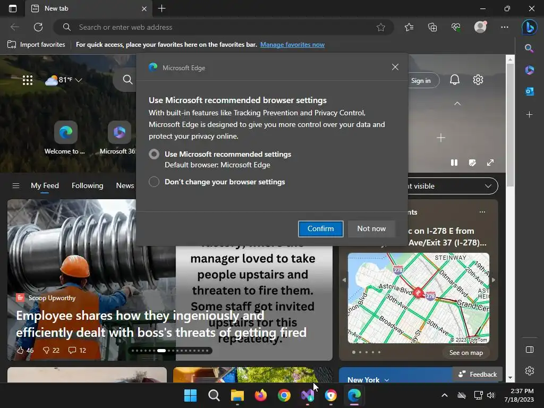Click the page vertical scrollbar thumb
The height and width of the screenshot is (408, 544).
click(x=510, y=125)
